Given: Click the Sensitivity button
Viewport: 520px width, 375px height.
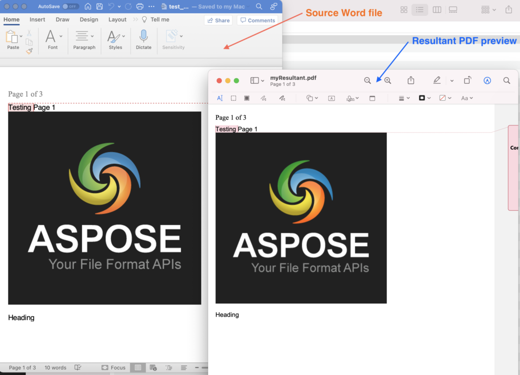Looking at the screenshot, I should (174, 40).
